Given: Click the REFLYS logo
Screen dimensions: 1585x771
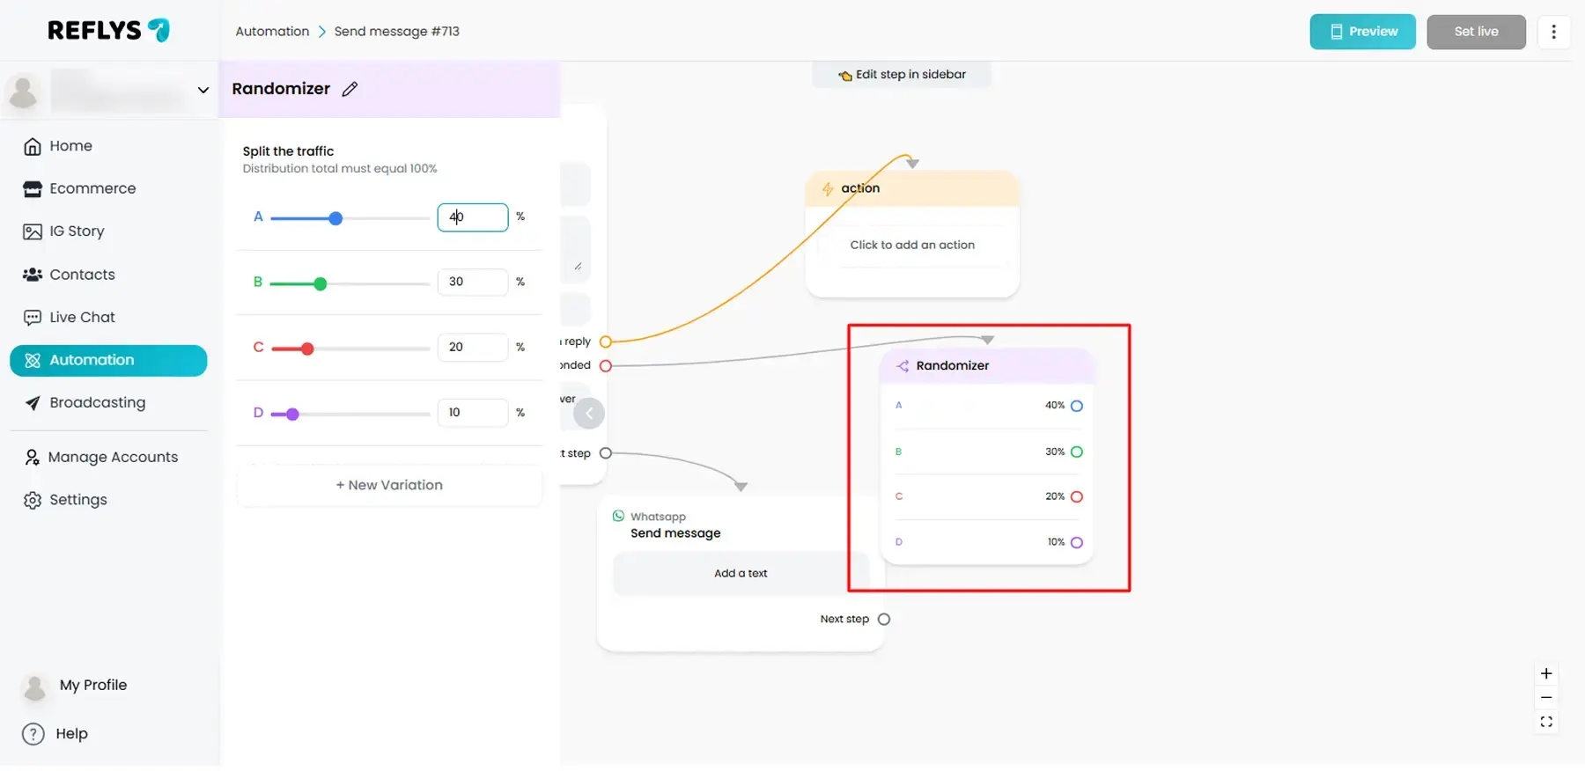Looking at the screenshot, I should pos(108,31).
